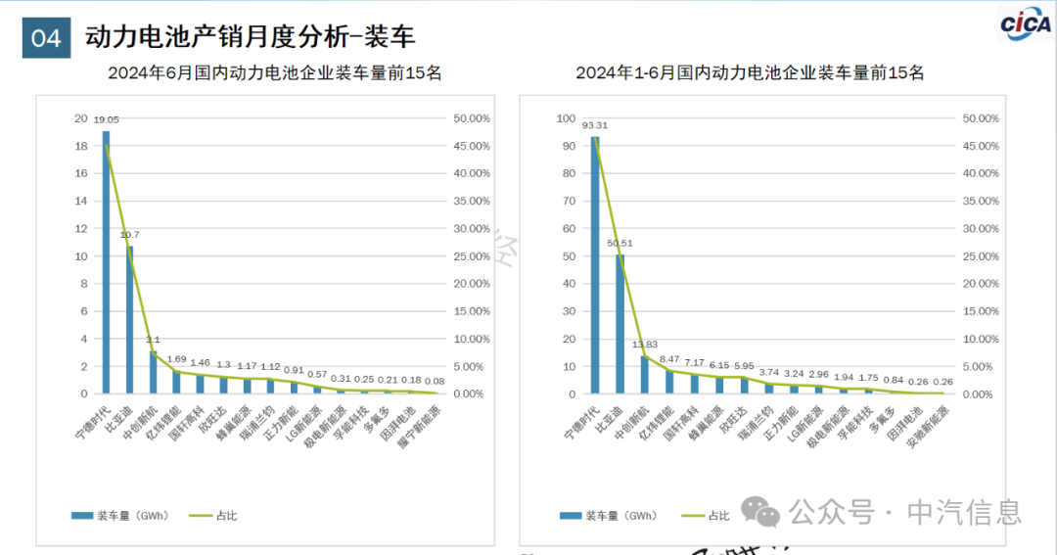Click the data label "1.69"

click(176, 359)
